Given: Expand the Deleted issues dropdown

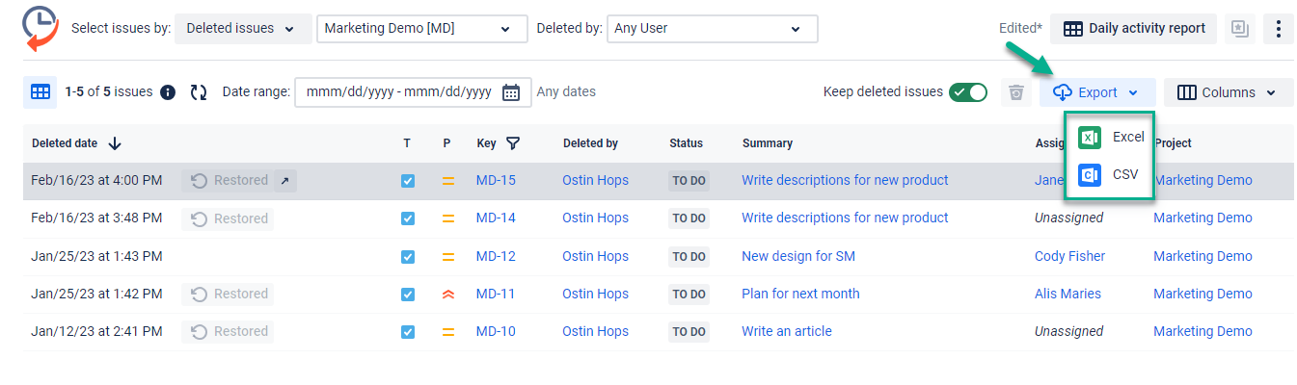Looking at the screenshot, I should pyautogui.click(x=242, y=29).
